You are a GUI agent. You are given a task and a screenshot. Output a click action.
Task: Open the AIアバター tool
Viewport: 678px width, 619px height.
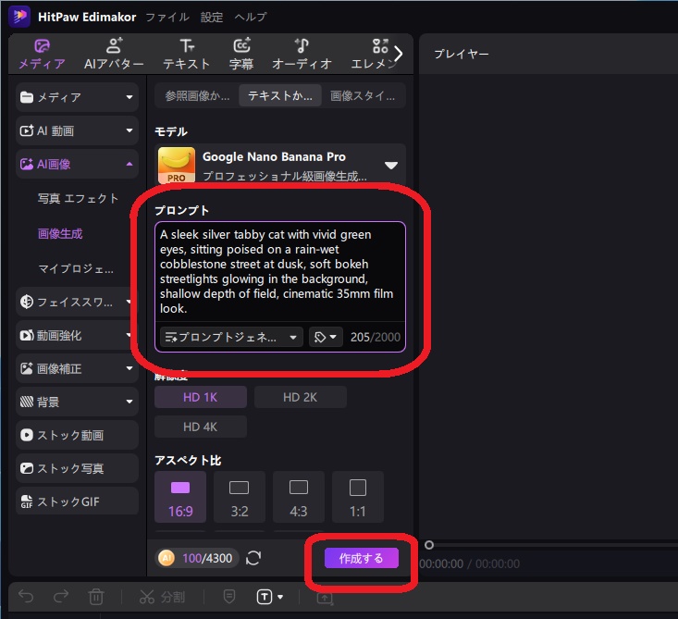(x=114, y=54)
